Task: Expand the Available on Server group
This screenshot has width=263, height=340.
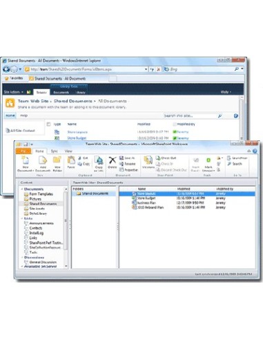Action: coord(22,266)
